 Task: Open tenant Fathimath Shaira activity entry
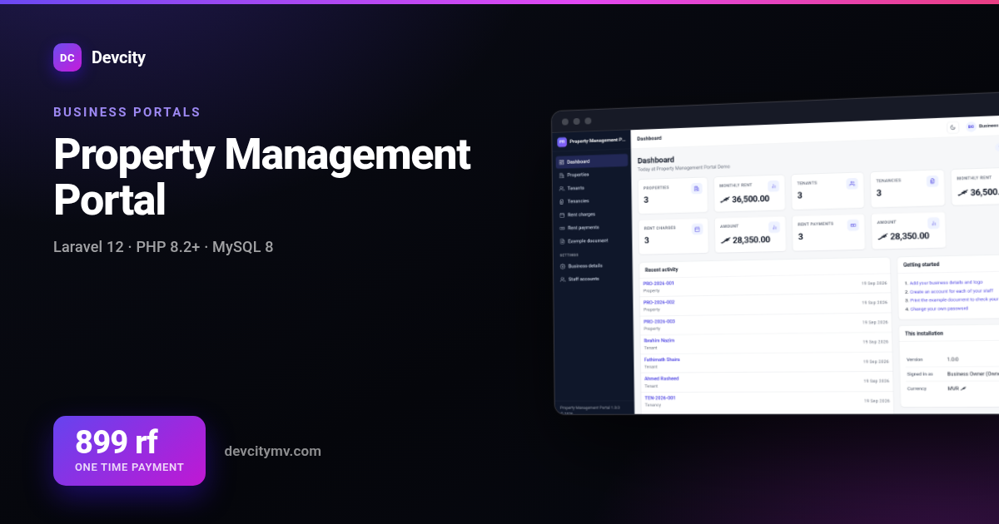(662, 359)
